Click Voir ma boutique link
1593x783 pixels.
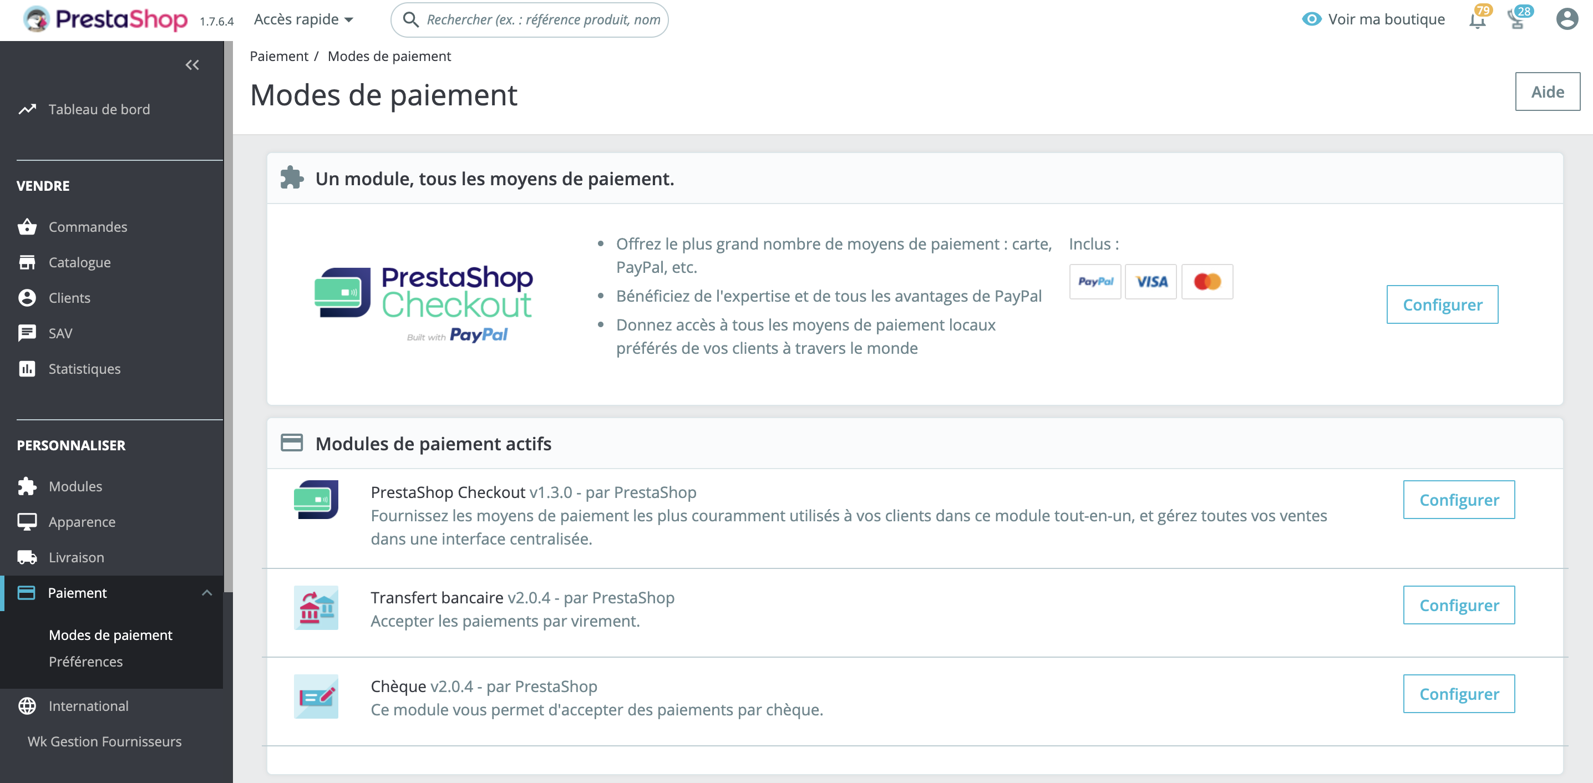(x=1387, y=19)
